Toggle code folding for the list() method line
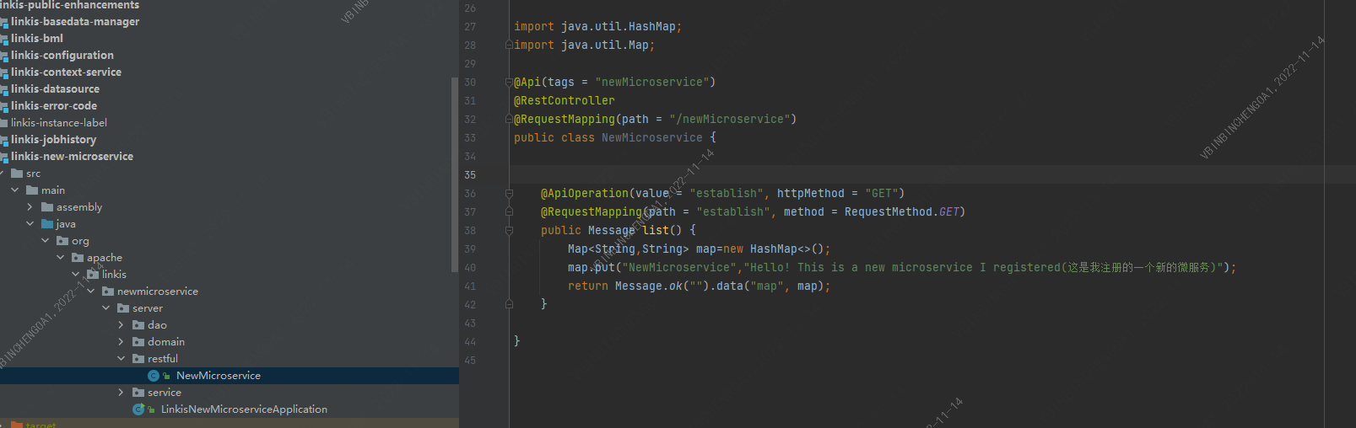This screenshot has height=428, width=1356. click(509, 230)
